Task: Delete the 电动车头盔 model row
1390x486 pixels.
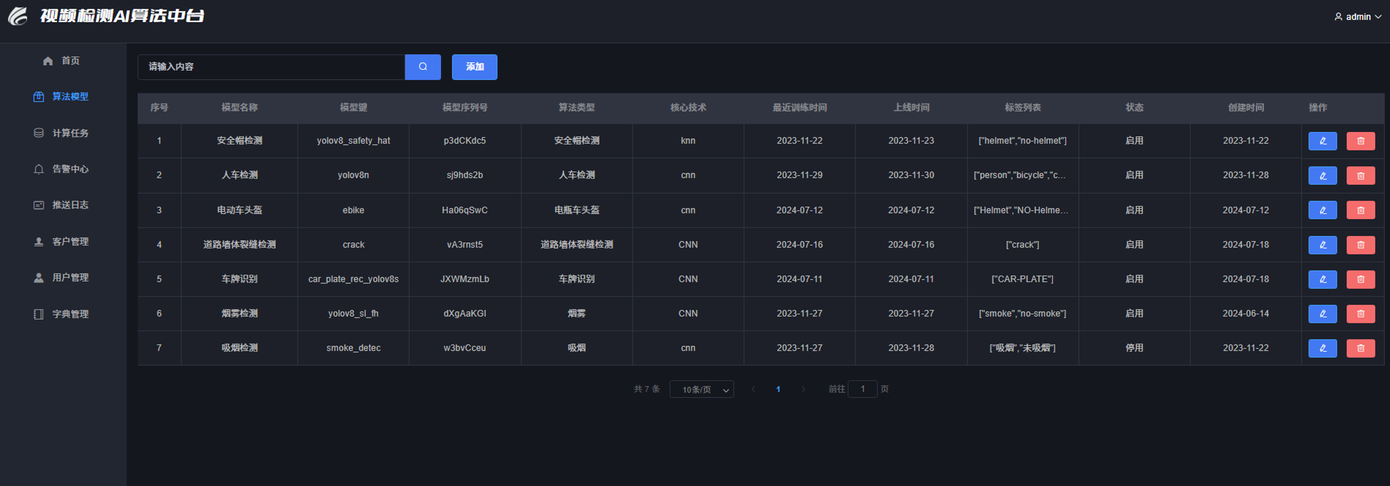Action: [1361, 210]
